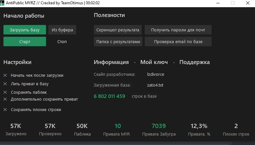Viewport: 255px width, 145px height.
Task: Click the Полезности section heading
Action: point(109,15)
